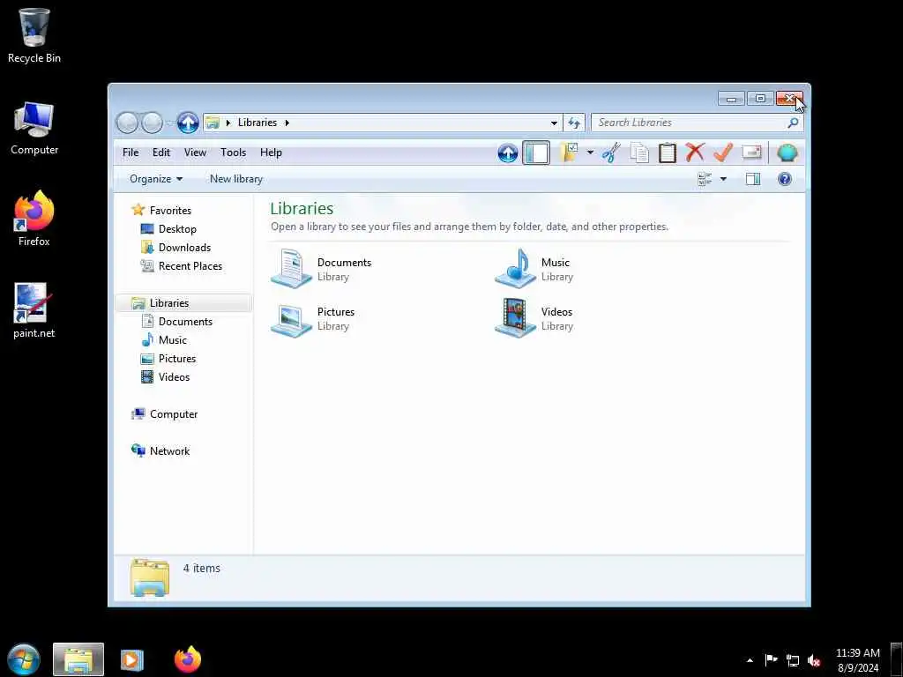Image resolution: width=903 pixels, height=677 pixels.
Task: Click the Up arrow beside address bar
Action: click(188, 123)
